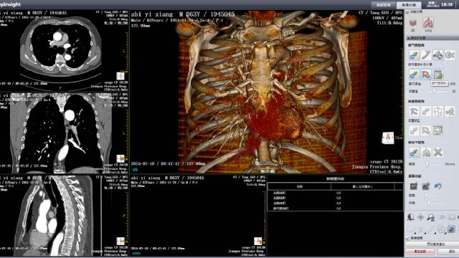459x258 pixels.
Task: Click the pan crosshair arrows icon
Action: (x=421, y=217)
